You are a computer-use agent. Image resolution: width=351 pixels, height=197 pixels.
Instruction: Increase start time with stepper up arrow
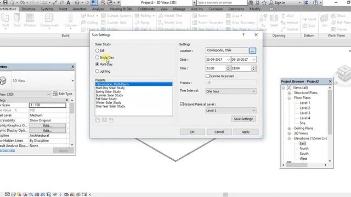coord(228,67)
